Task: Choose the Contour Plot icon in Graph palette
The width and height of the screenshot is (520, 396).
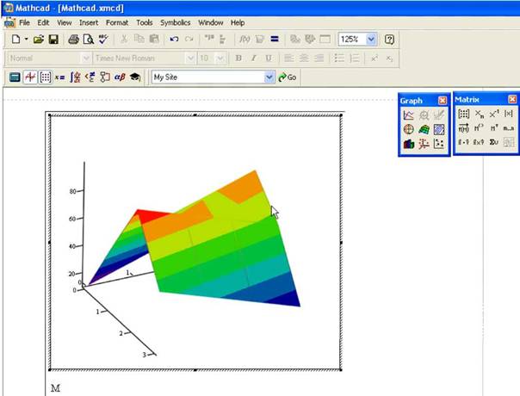Action: click(x=439, y=129)
